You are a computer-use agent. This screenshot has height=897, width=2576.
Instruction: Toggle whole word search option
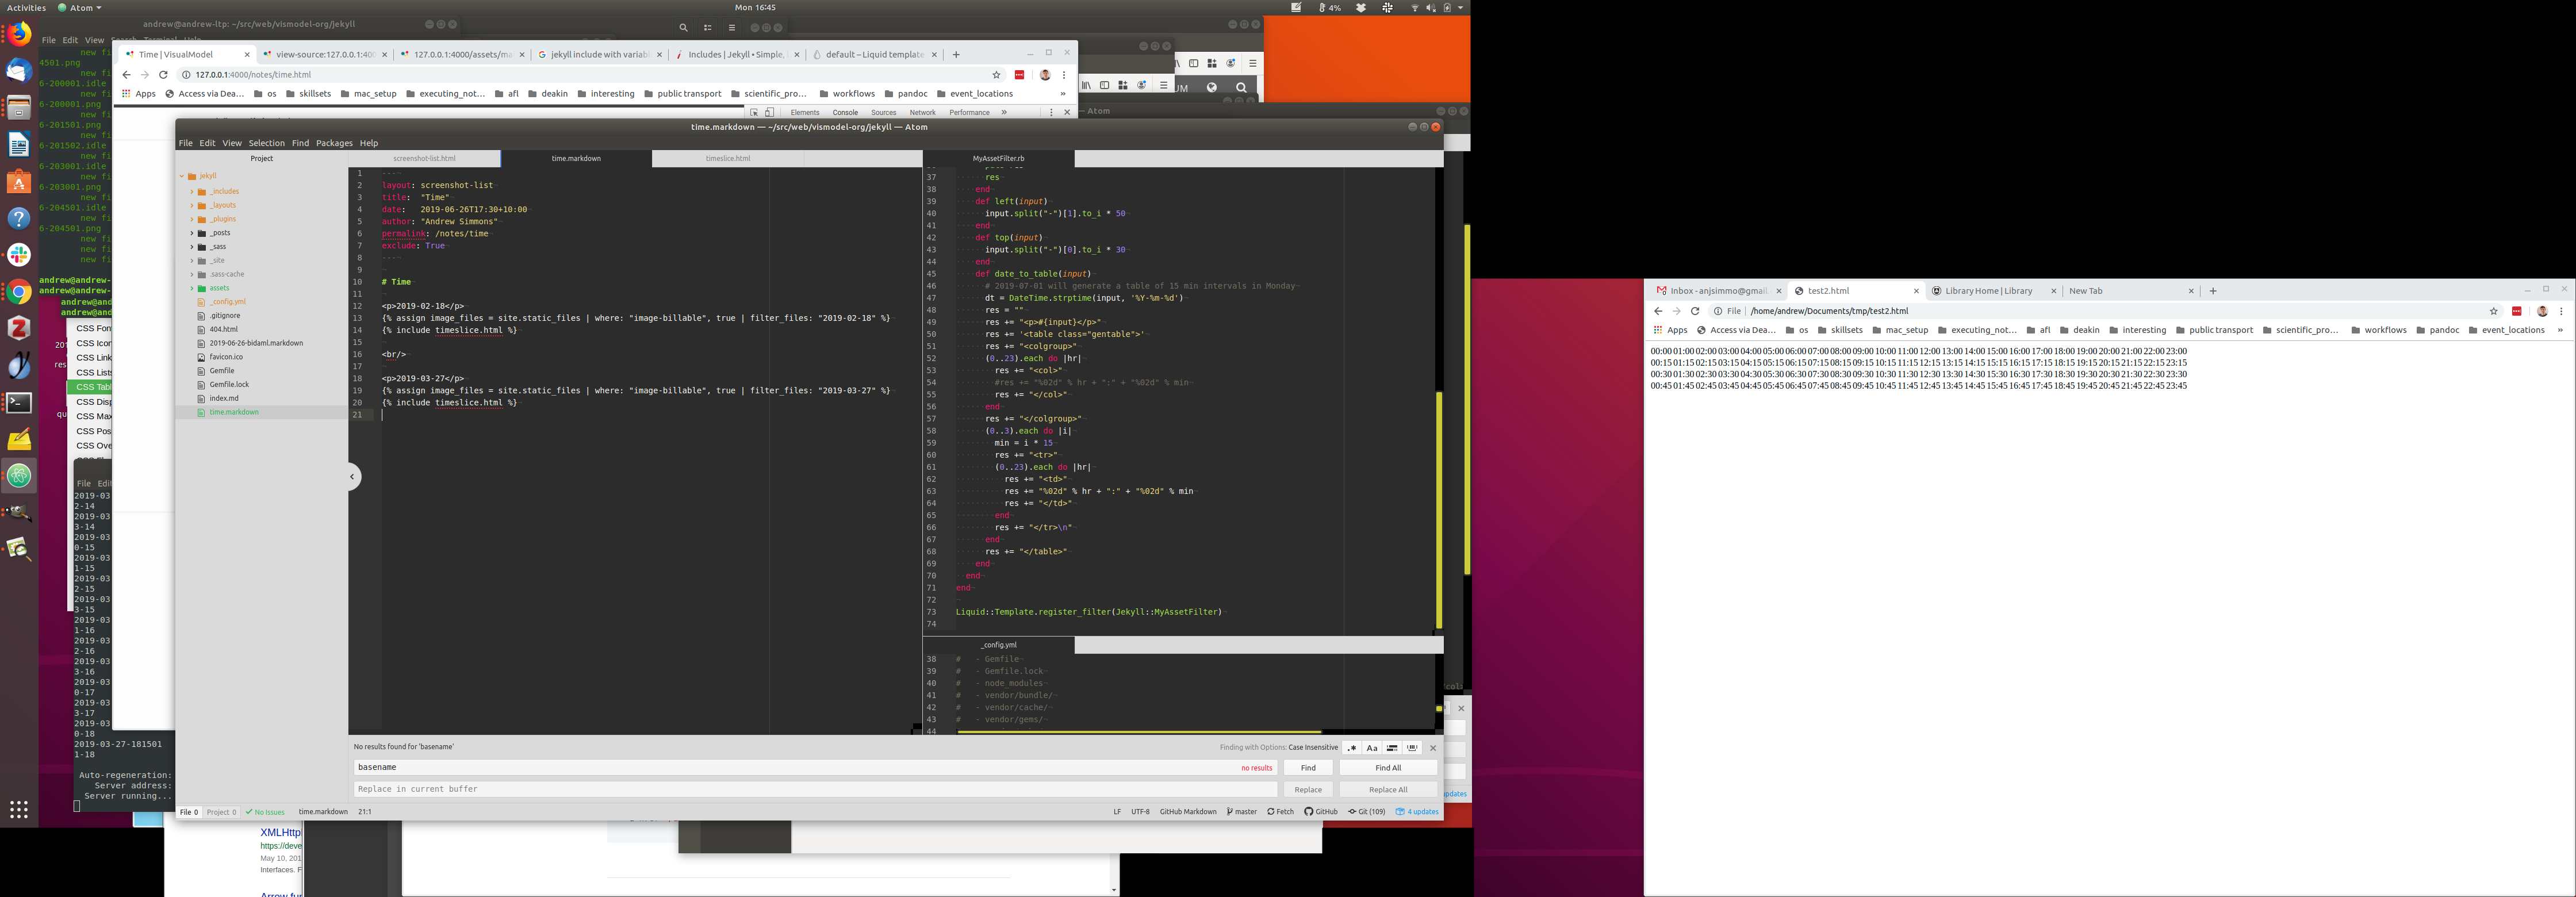(1412, 748)
